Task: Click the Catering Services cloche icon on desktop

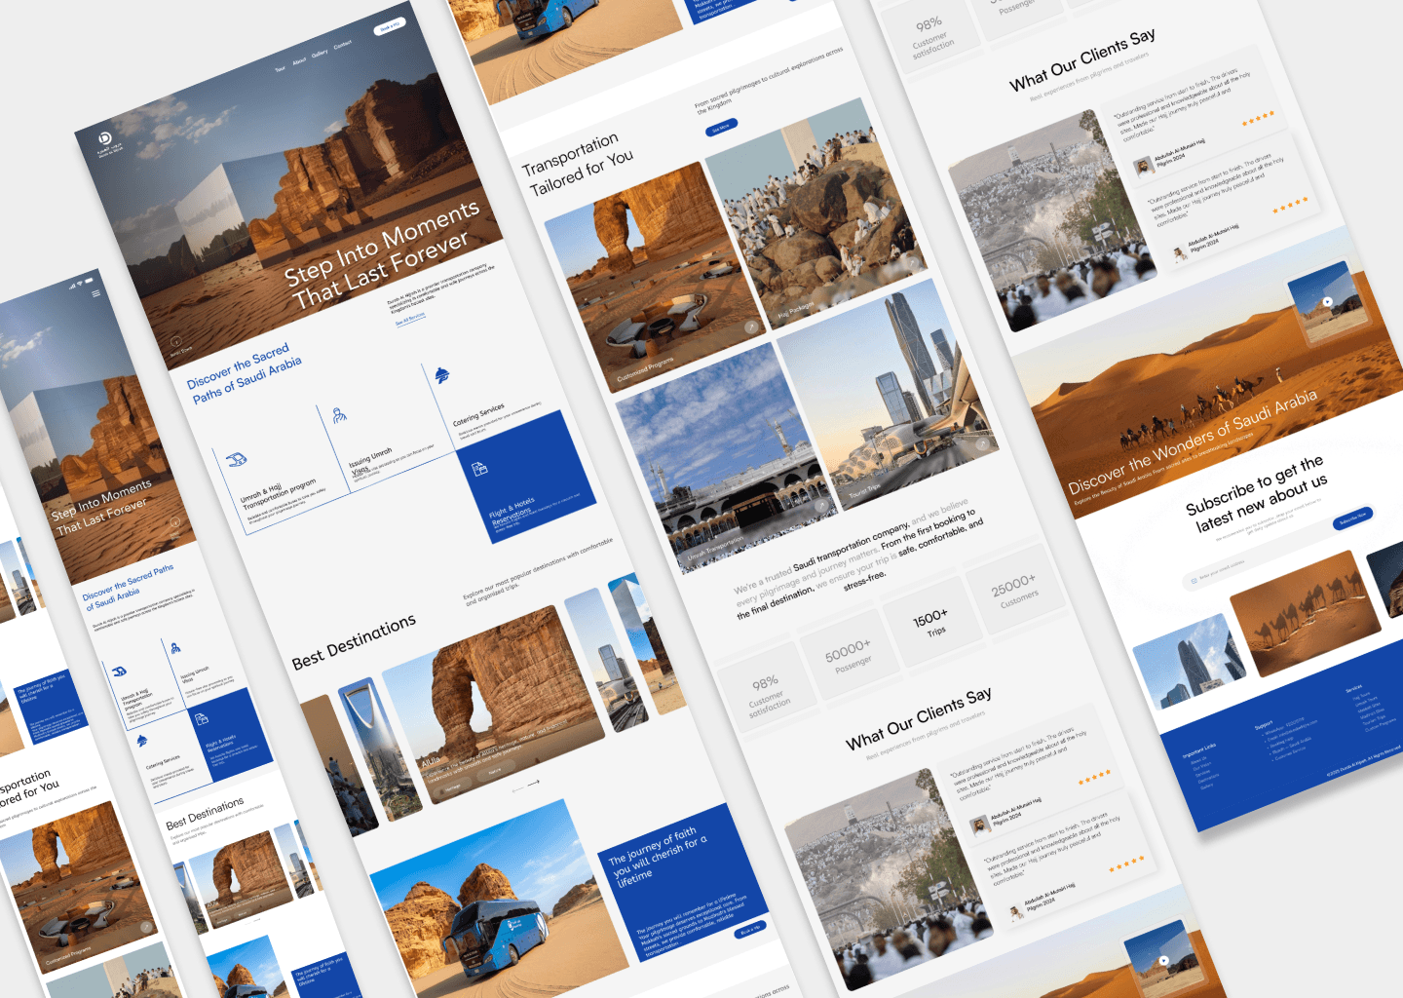Action: (442, 375)
